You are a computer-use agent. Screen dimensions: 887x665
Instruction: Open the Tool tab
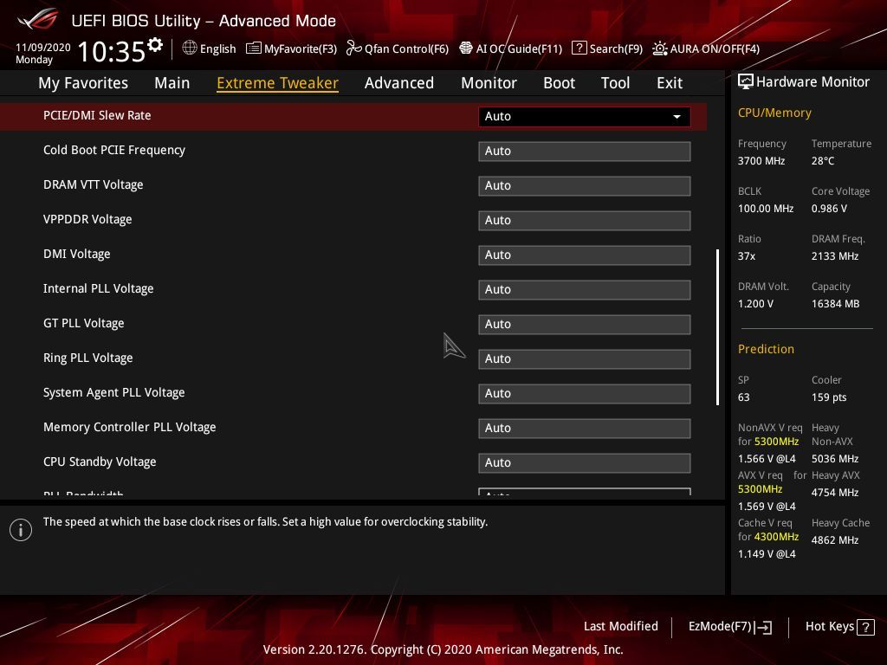click(x=616, y=83)
